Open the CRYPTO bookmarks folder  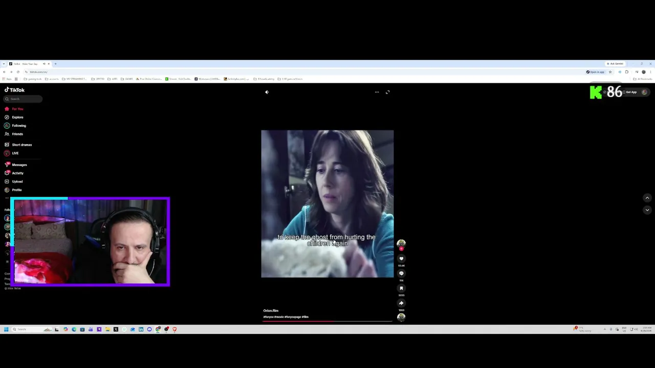(x=98, y=79)
